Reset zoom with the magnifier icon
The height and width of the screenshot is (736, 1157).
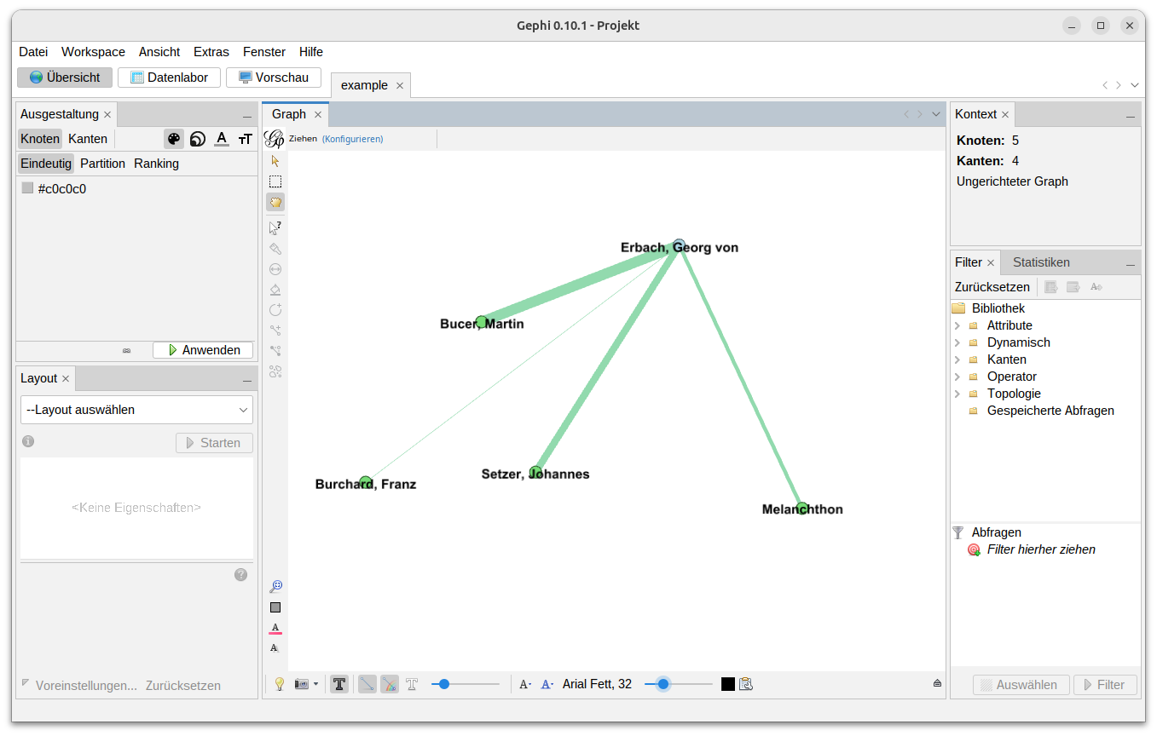pyautogui.click(x=275, y=586)
